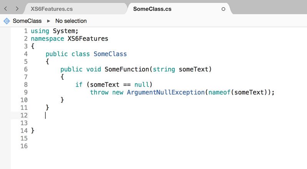This screenshot has height=169, width=307.
Task: Click line number 1 in the gutter
Action: coord(26,31)
